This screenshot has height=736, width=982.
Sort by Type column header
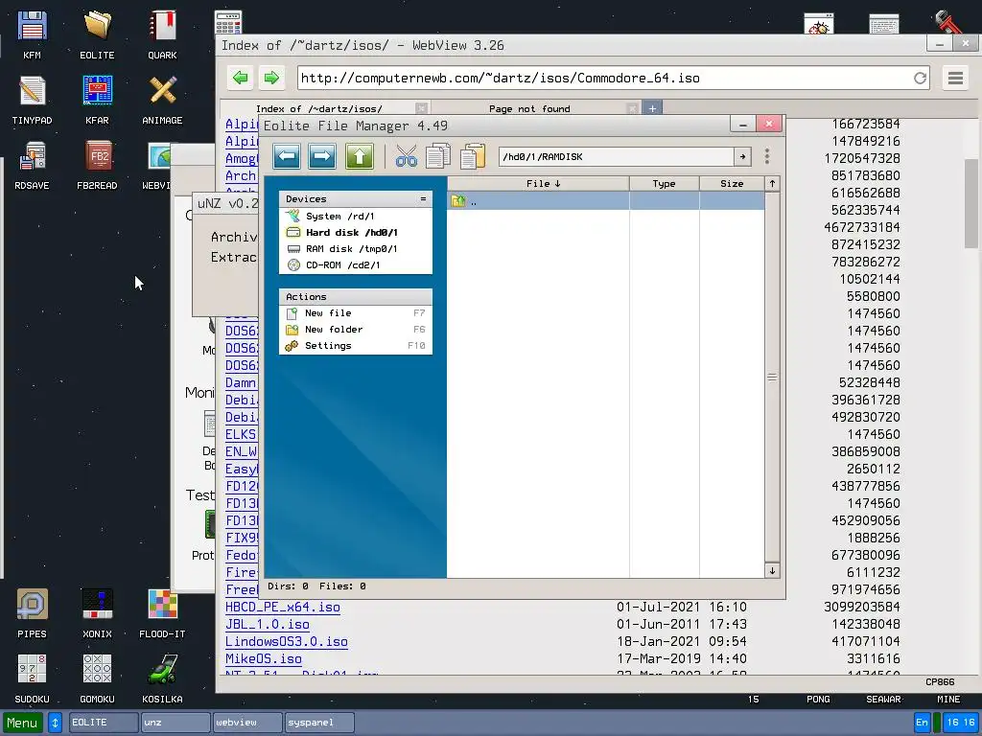[x=664, y=183]
